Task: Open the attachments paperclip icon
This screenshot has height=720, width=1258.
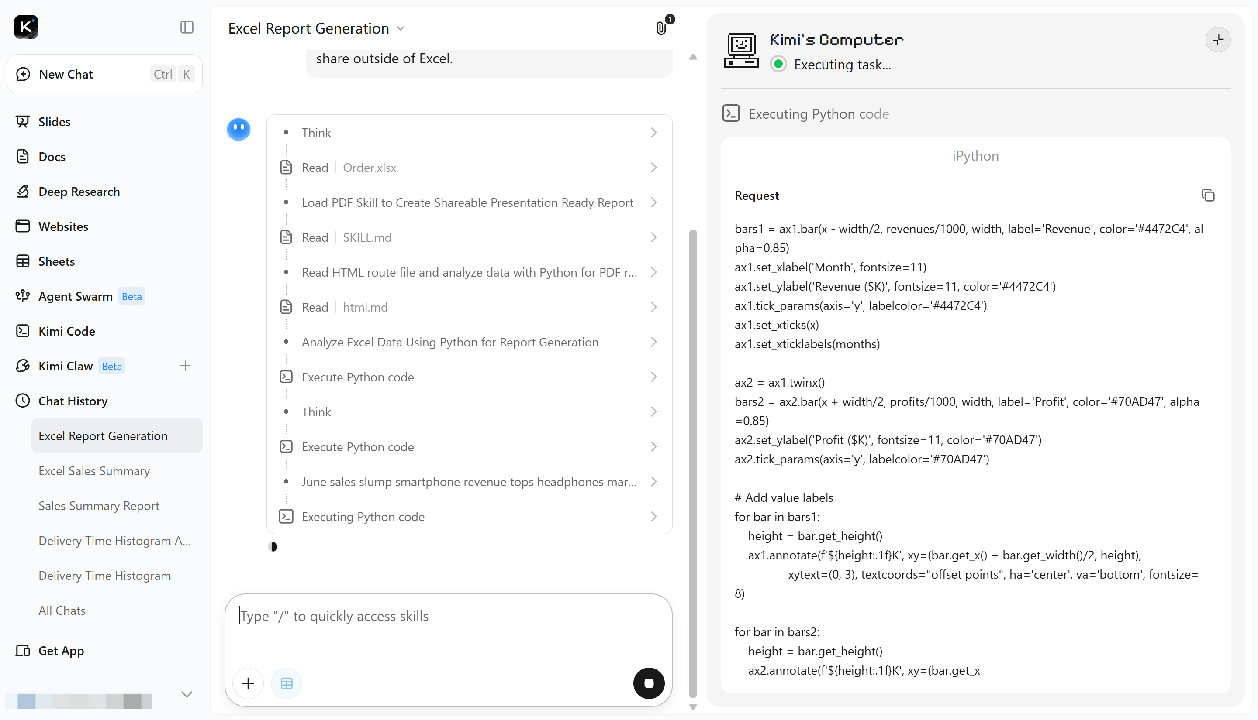Action: (x=661, y=28)
